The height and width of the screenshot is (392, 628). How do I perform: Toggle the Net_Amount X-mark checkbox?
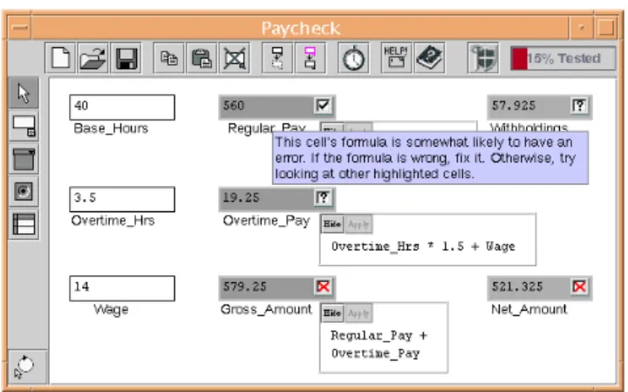579,286
